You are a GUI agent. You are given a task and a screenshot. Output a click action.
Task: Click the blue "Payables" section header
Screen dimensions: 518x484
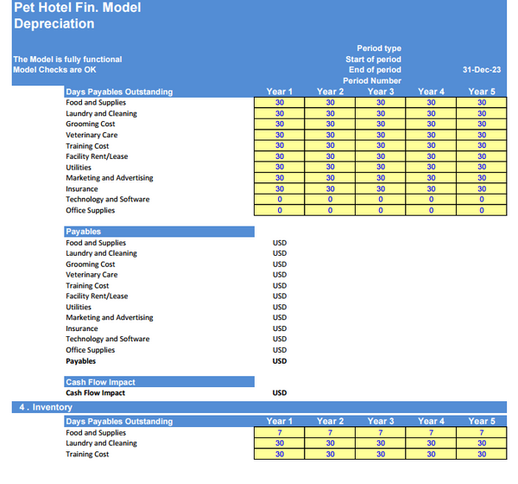[x=159, y=232]
